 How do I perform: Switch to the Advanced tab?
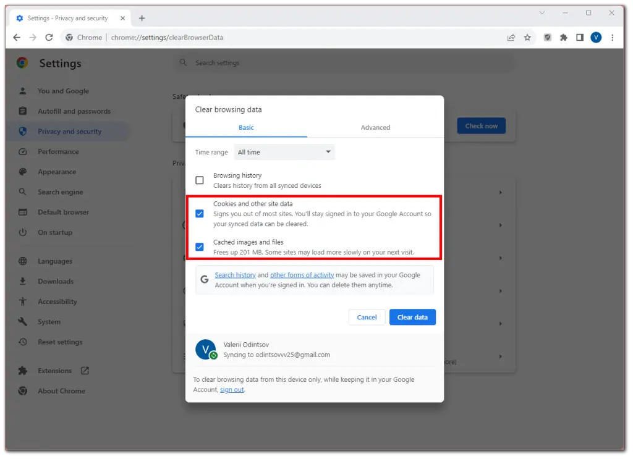(375, 127)
